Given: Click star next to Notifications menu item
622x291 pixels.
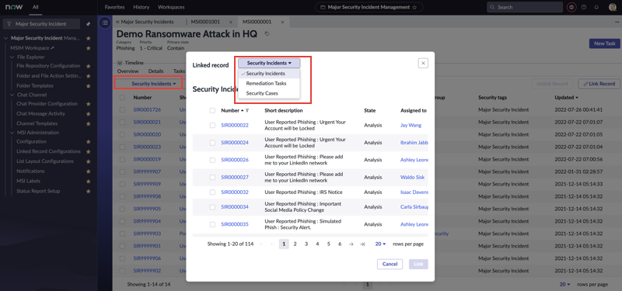Looking at the screenshot, I should 89,171.
